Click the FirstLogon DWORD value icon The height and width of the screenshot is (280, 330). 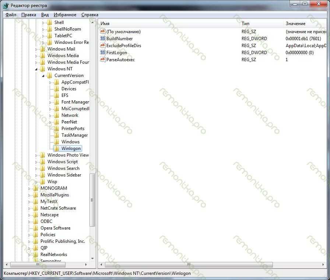click(103, 53)
